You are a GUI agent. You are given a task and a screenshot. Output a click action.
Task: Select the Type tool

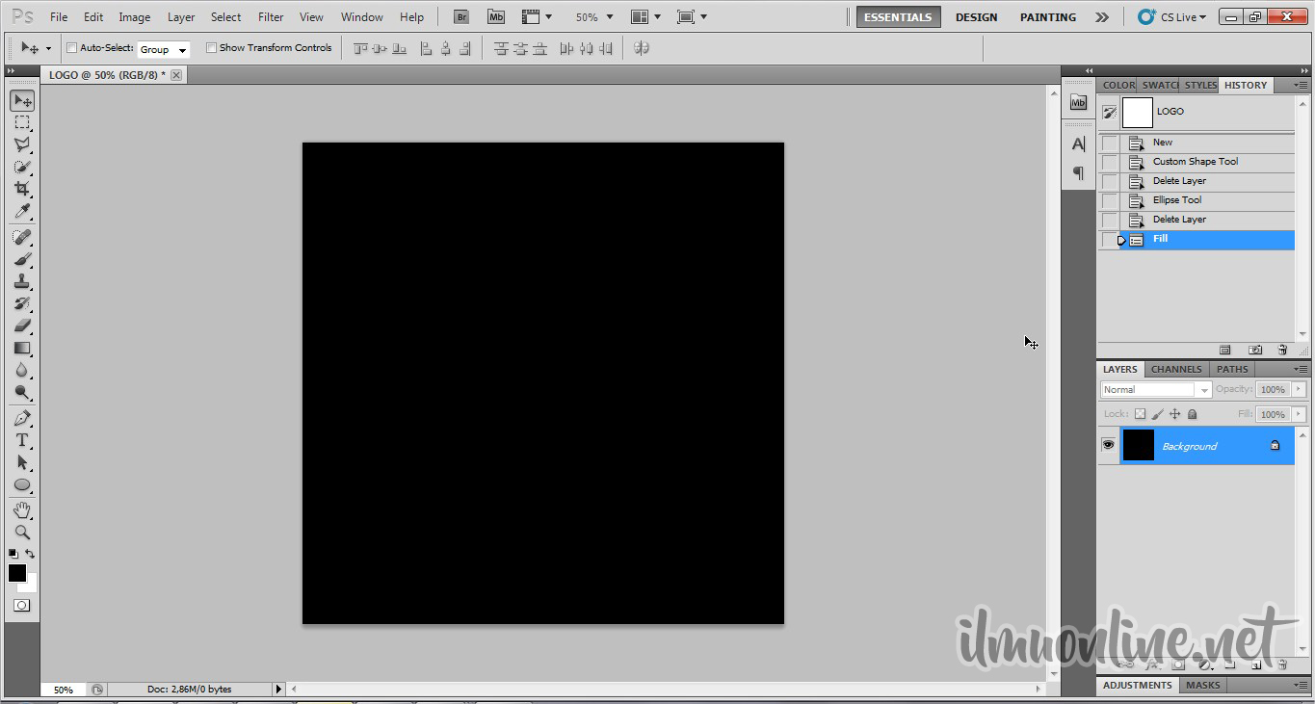[22, 440]
